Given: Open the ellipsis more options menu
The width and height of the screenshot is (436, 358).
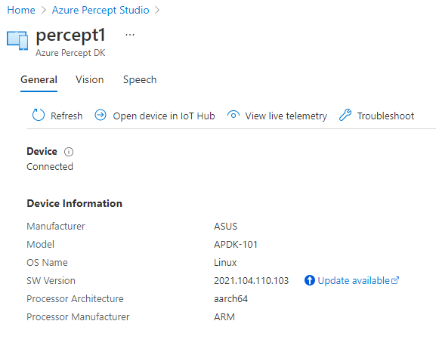Looking at the screenshot, I should pos(130,35).
